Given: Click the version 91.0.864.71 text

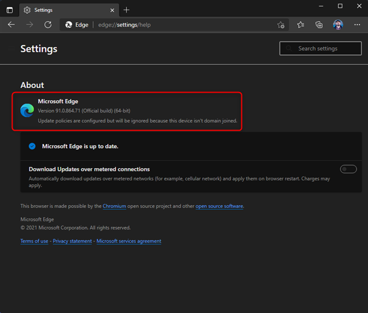Looking at the screenshot, I should 84,111.
